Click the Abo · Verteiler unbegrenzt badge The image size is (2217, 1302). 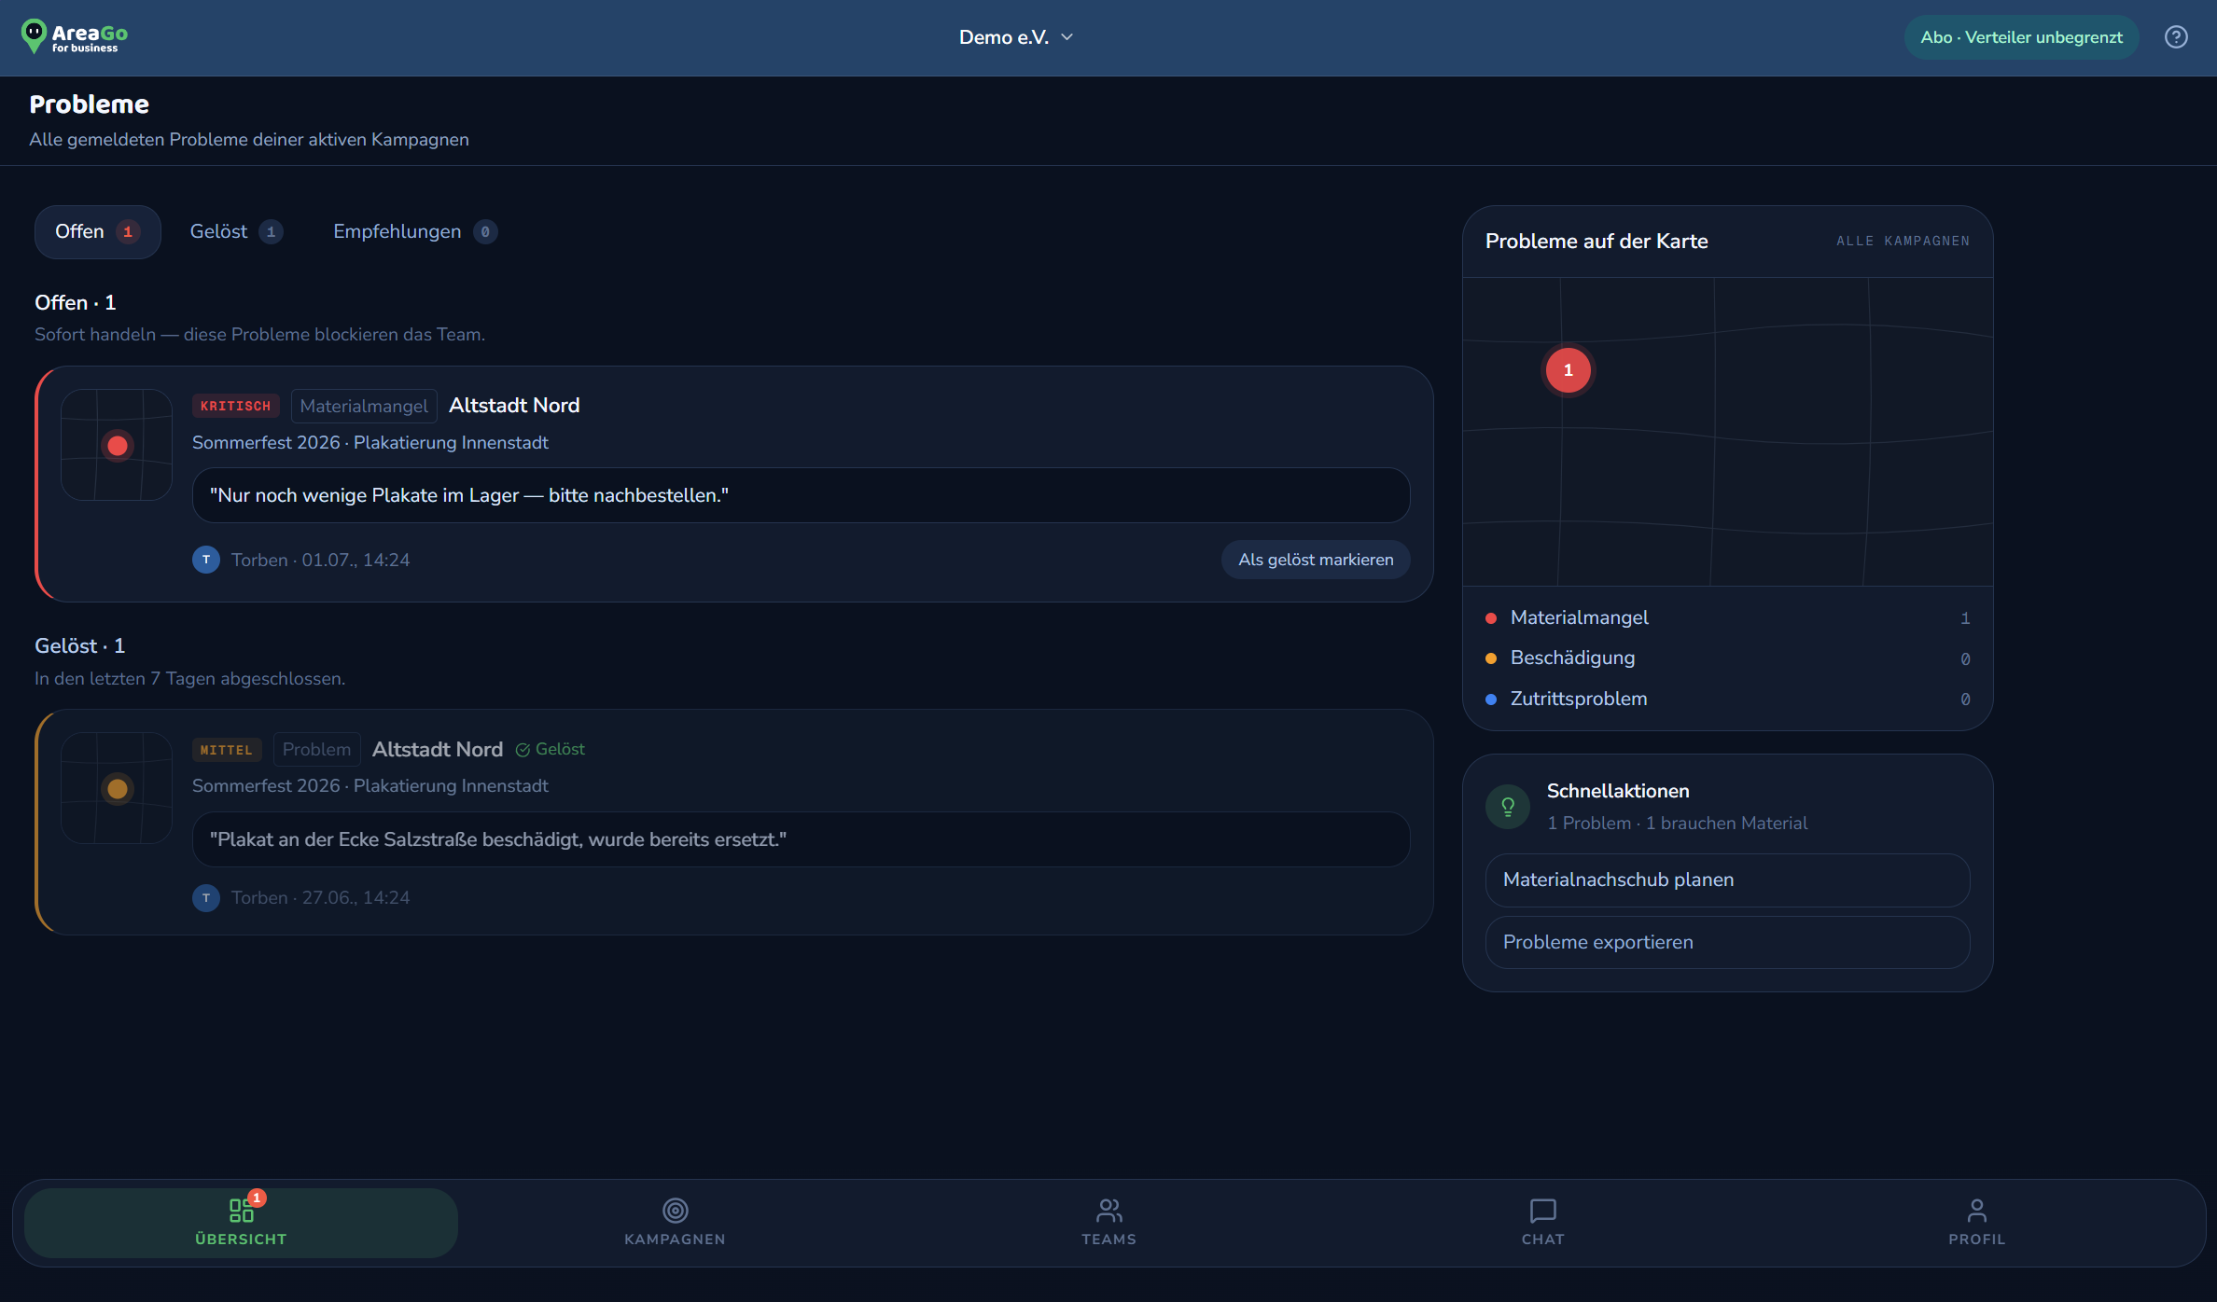(2021, 37)
